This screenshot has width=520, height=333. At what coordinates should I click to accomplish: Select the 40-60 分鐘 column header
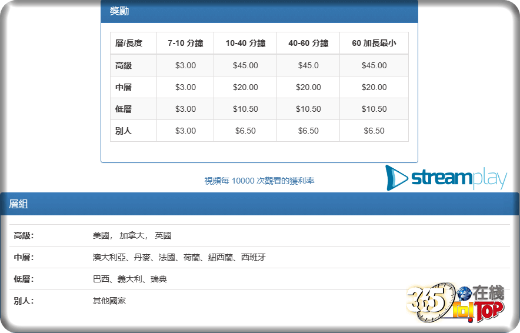(308, 43)
